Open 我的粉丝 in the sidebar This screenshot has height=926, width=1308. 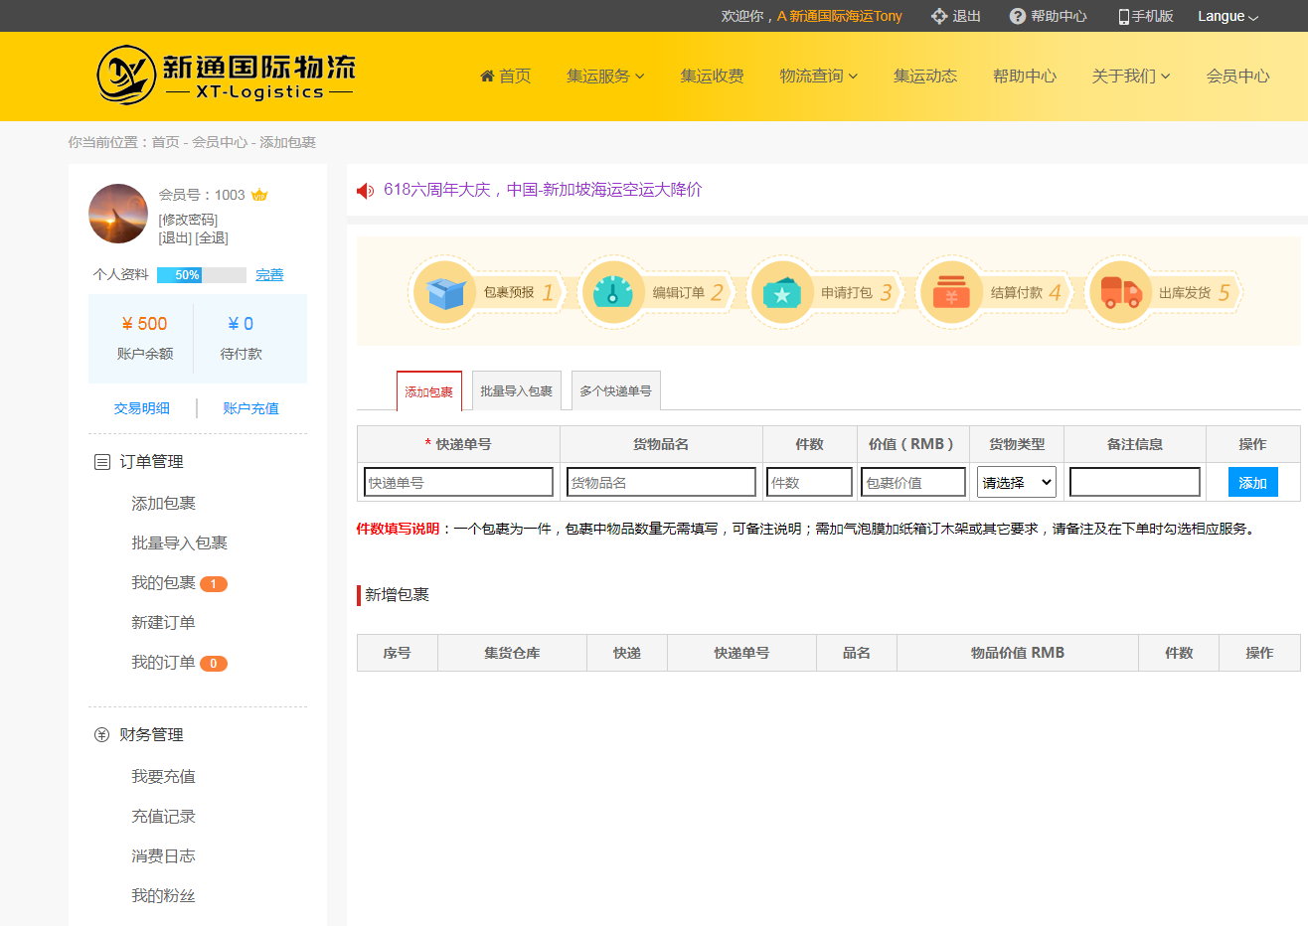[163, 896]
